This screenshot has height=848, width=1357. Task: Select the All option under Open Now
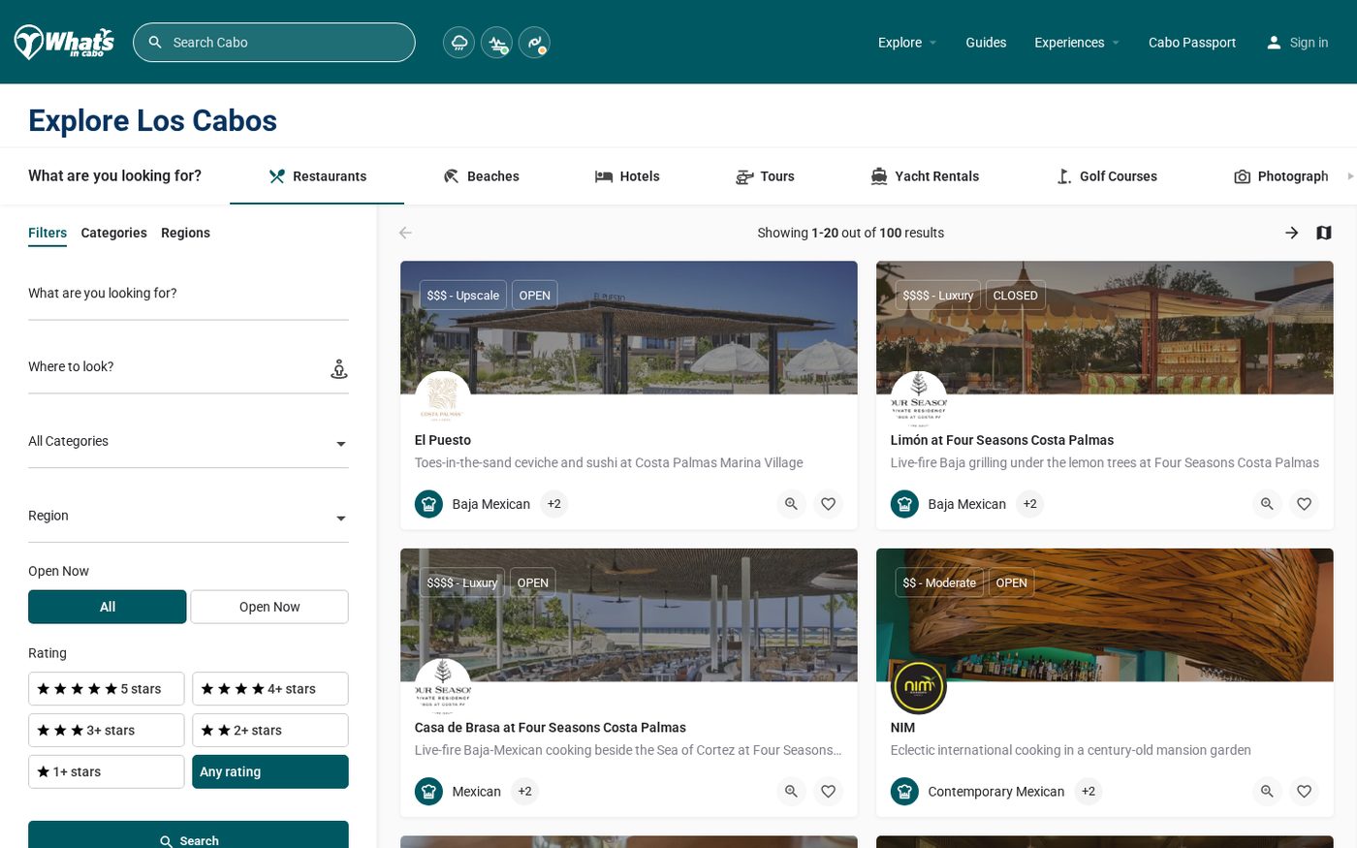coord(108,607)
